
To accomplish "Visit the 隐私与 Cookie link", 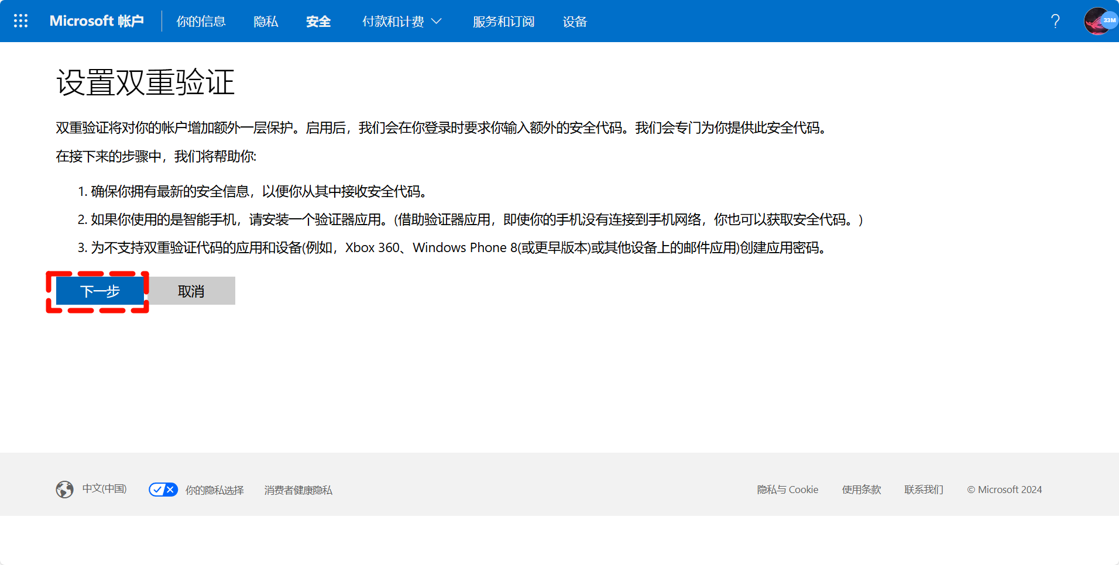I will click(x=787, y=490).
